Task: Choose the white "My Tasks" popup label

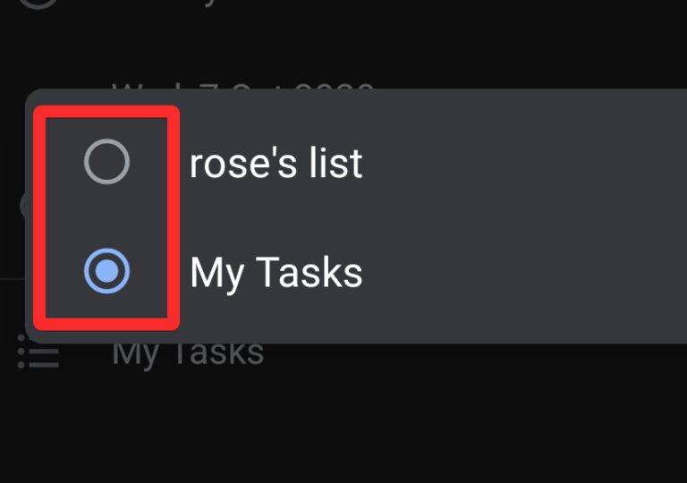Action: tap(276, 273)
